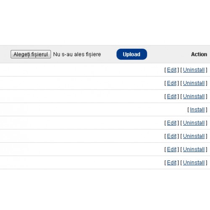Screen dimensions: 210x210
Task: Open Edit link just below Install row
Action: (x=172, y=123)
